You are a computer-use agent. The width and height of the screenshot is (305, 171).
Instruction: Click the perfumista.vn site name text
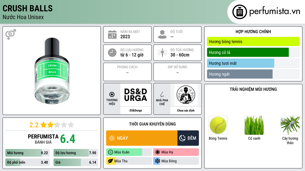(275, 12)
